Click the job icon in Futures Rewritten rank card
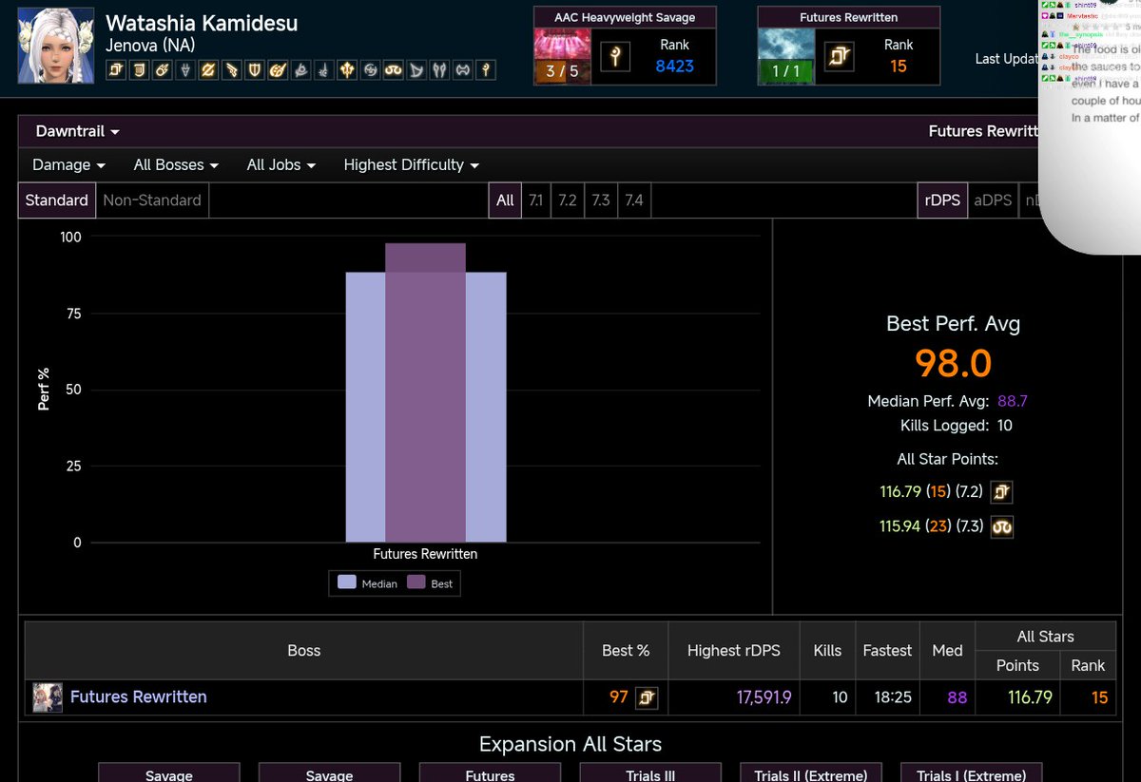The image size is (1141, 782). pos(839,57)
